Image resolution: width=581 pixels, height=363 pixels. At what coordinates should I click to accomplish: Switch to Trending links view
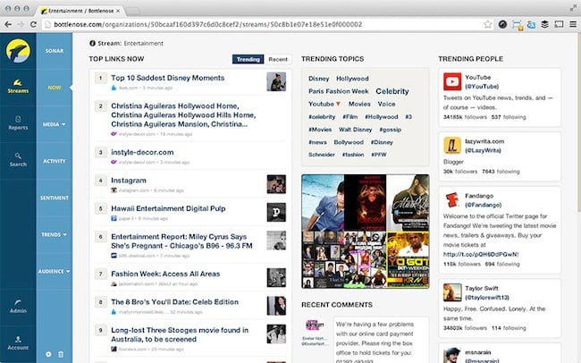click(248, 59)
